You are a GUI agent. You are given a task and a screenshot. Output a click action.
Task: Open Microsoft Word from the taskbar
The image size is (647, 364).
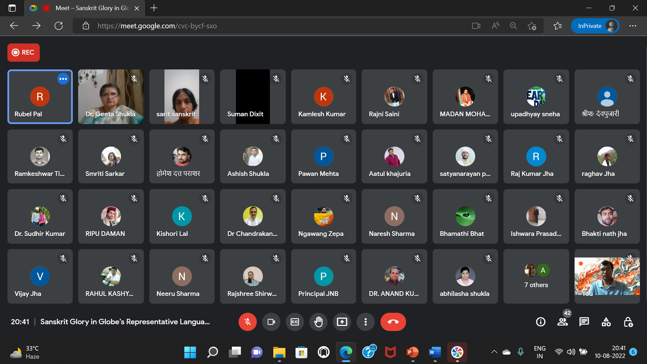(x=435, y=353)
